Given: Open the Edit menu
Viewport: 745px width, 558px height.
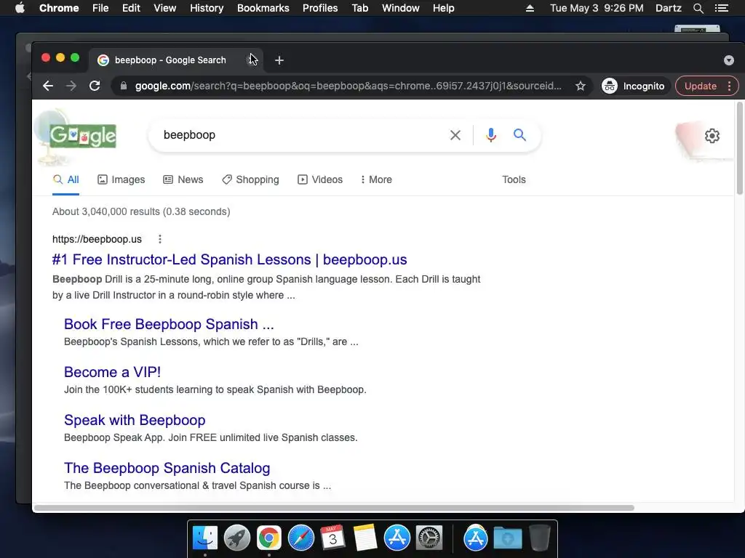Looking at the screenshot, I should [x=131, y=8].
